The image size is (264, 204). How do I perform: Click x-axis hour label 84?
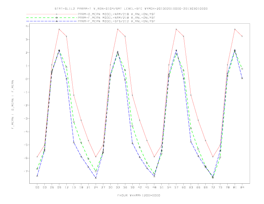click(x=242, y=187)
